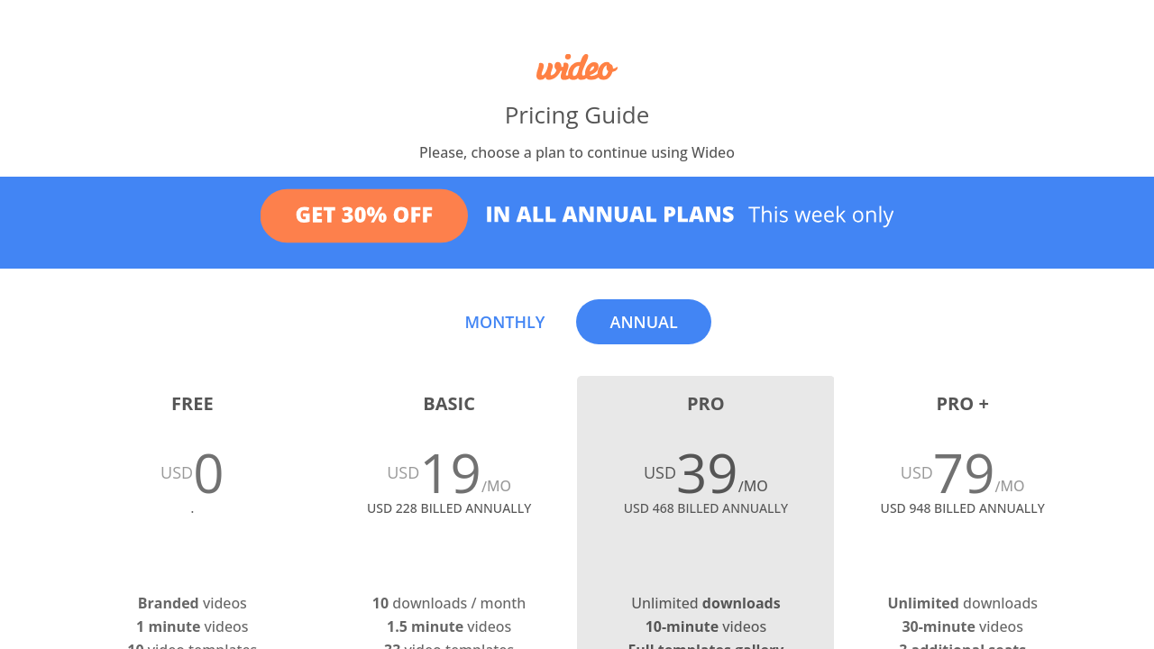Click the Wideo logo
Screen dimensions: 1154x649
click(x=577, y=68)
